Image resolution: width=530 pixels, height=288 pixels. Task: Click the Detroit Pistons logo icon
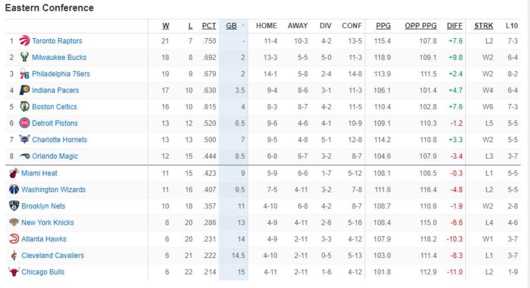click(x=24, y=123)
